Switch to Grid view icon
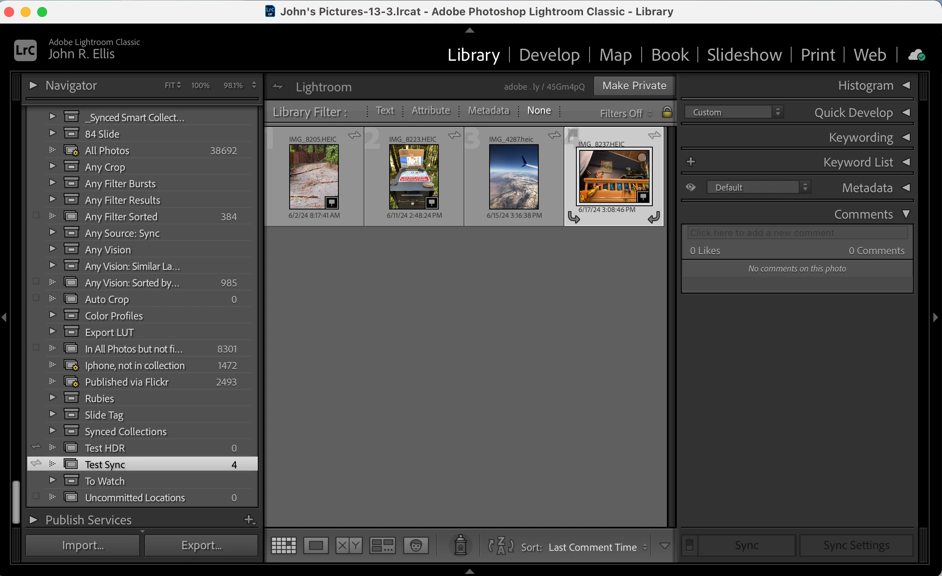This screenshot has height=576, width=942. 283,545
